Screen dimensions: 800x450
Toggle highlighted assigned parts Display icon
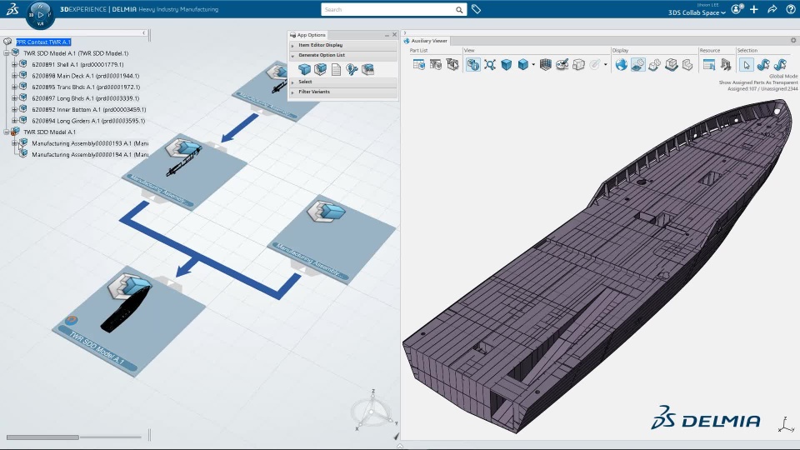tap(637, 64)
